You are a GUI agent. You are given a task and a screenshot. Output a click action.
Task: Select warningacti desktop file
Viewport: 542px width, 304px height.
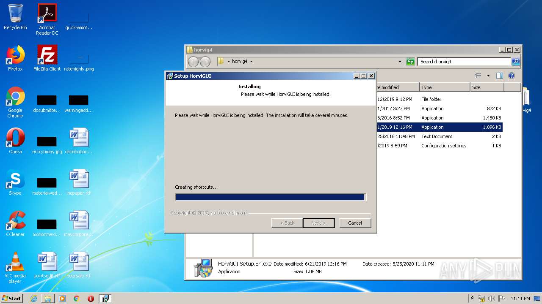pos(79,103)
